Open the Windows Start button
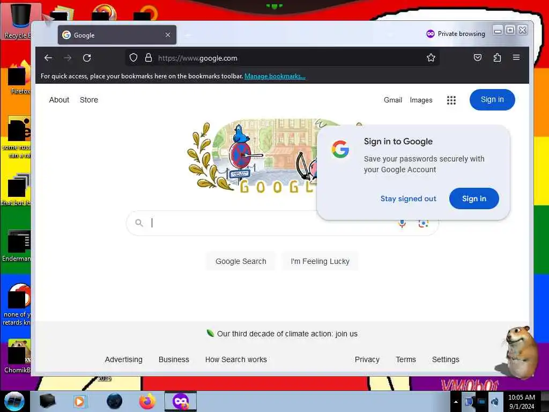 (14, 401)
